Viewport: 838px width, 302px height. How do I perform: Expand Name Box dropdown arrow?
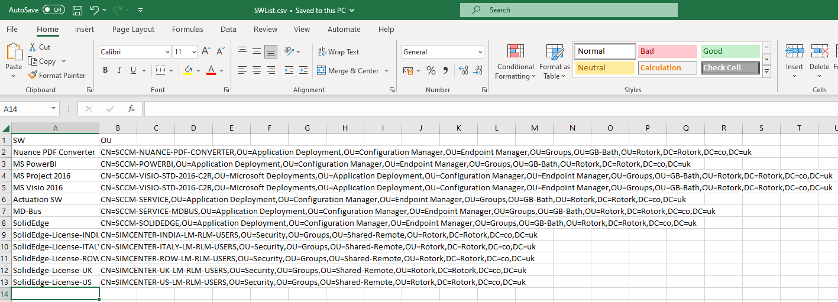click(54, 109)
